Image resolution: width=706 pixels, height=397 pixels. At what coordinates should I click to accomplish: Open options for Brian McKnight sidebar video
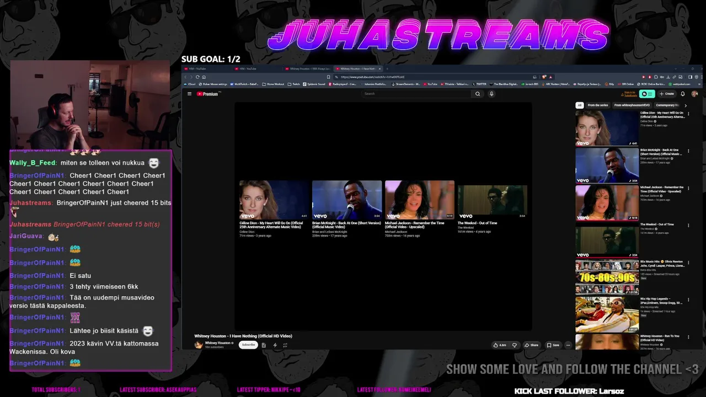click(688, 151)
